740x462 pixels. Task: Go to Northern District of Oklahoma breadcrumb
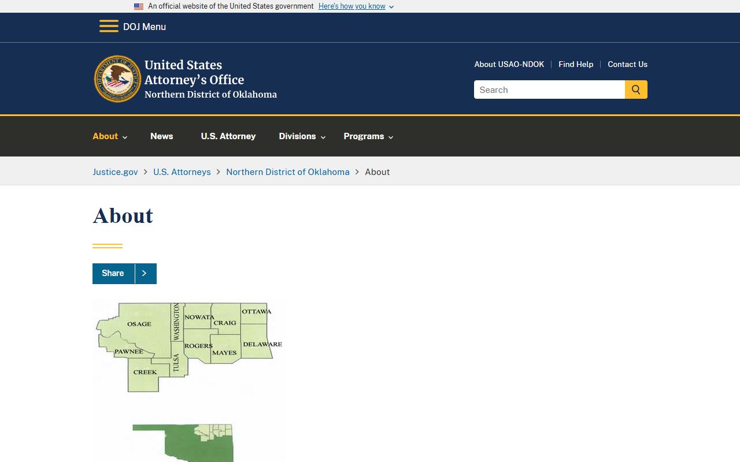click(288, 172)
